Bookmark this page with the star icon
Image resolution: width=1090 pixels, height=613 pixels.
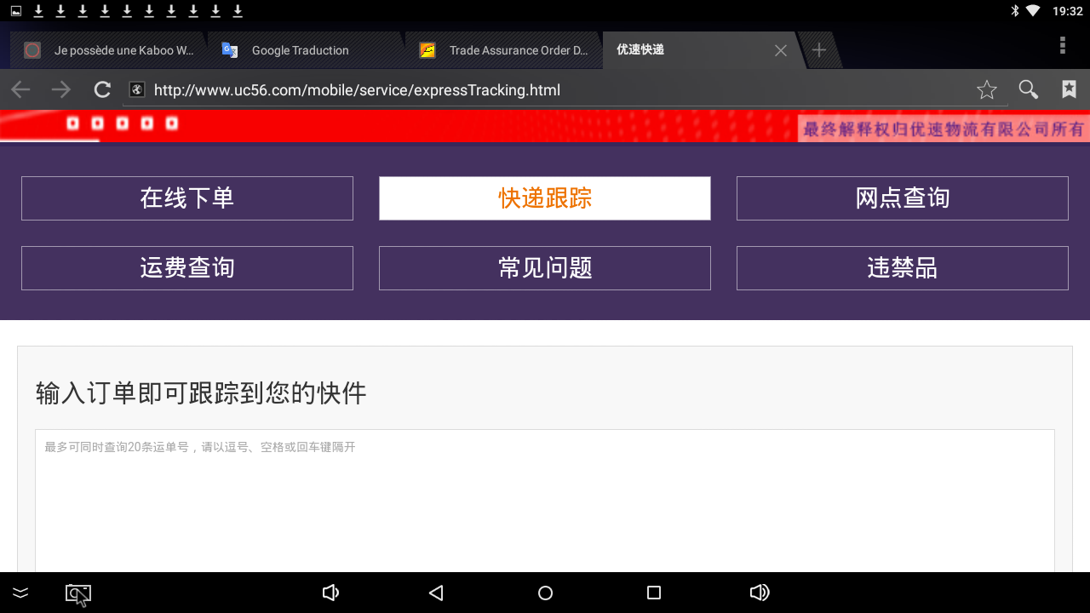coord(986,89)
